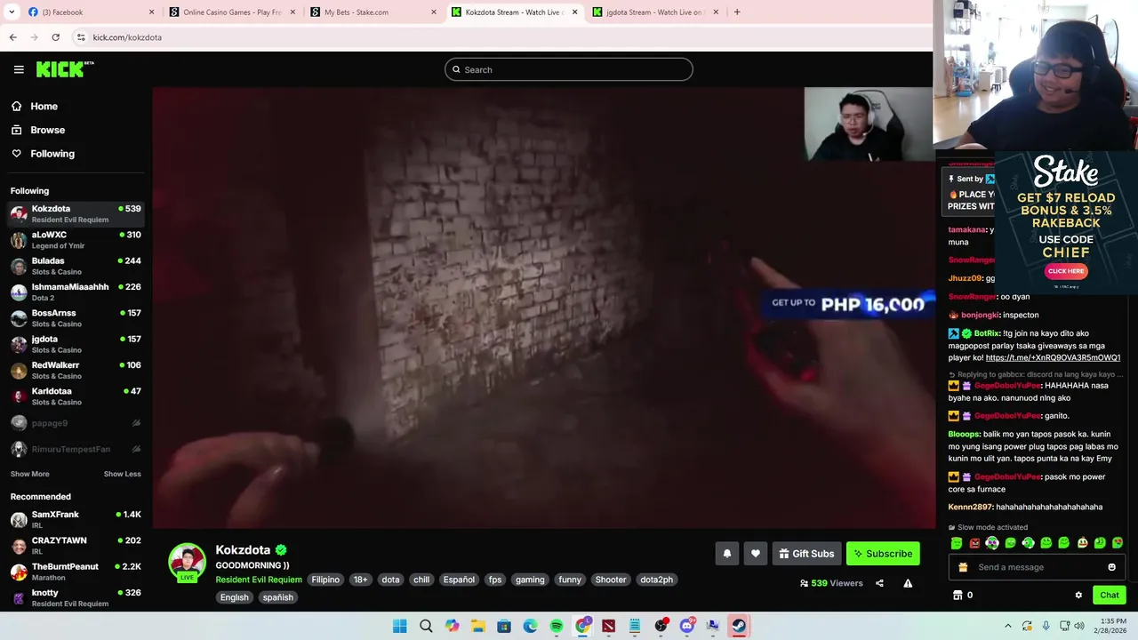Screen dimensions: 1138x640
Task: Open Microsoft Edge from the taskbar
Action: coord(531,626)
